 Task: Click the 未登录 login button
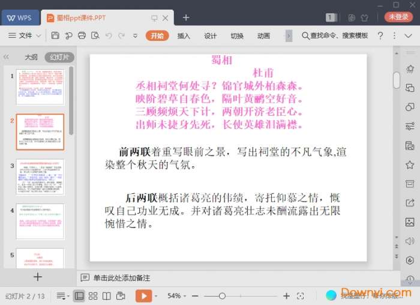tap(398, 17)
